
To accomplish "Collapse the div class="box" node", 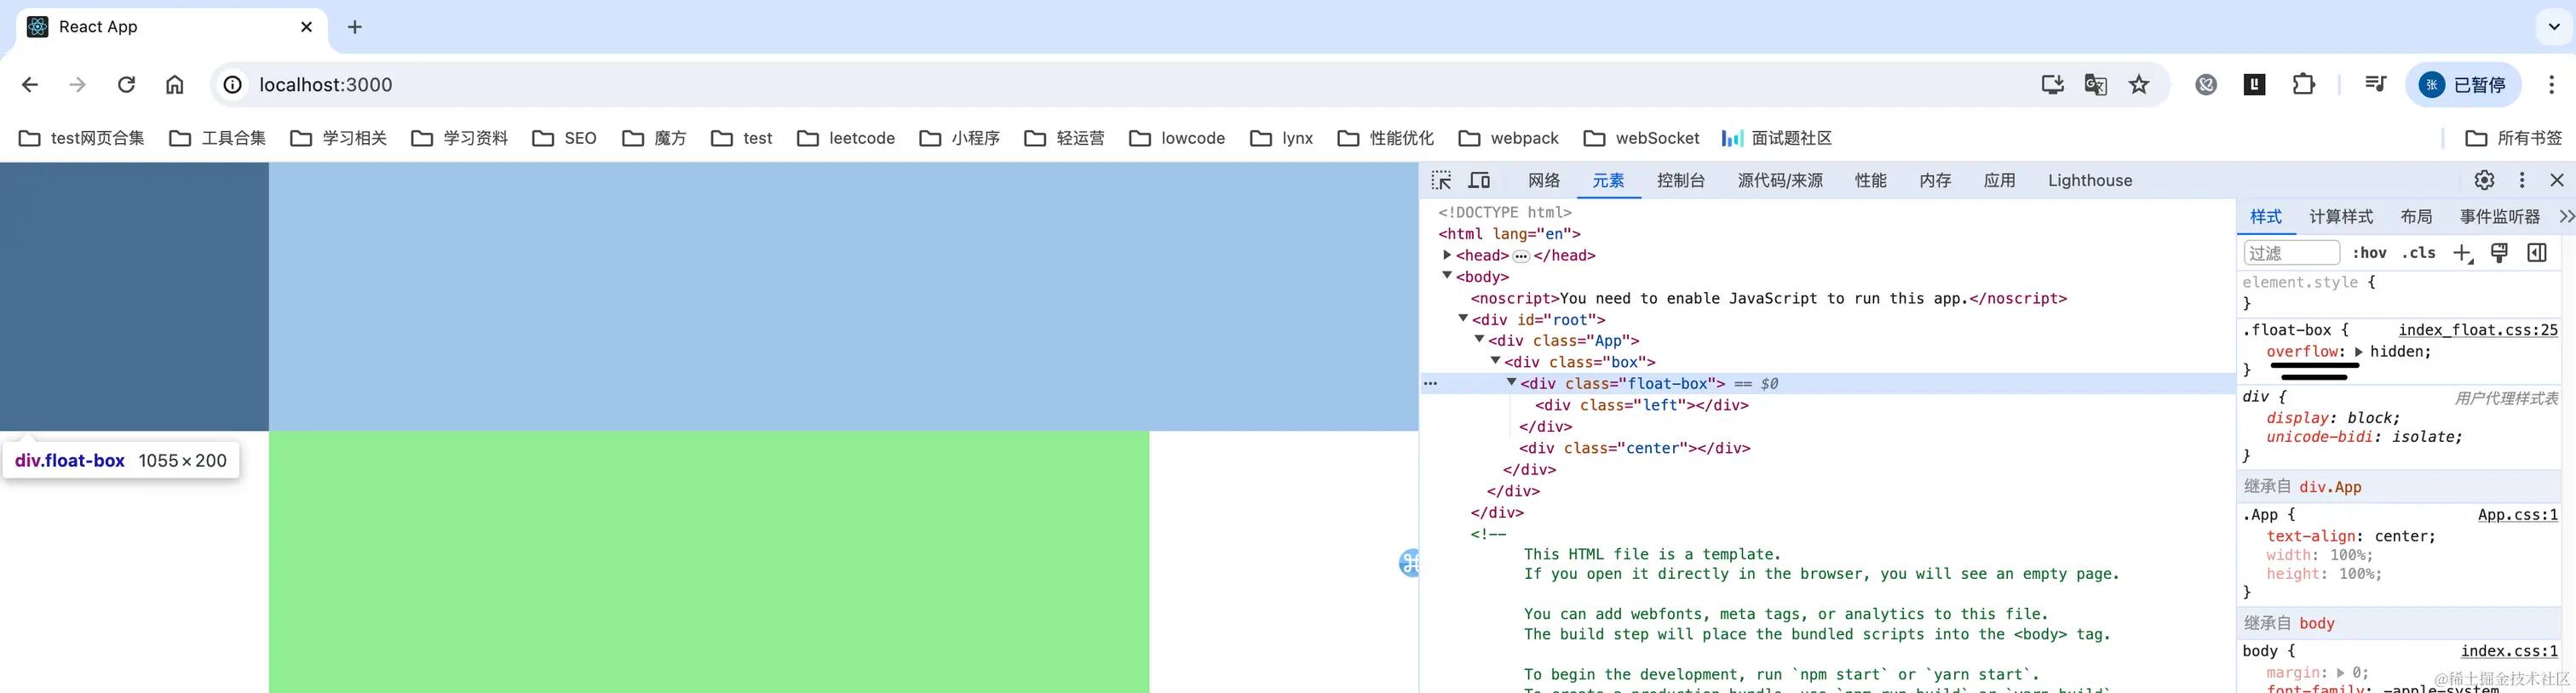I will 1495,361.
